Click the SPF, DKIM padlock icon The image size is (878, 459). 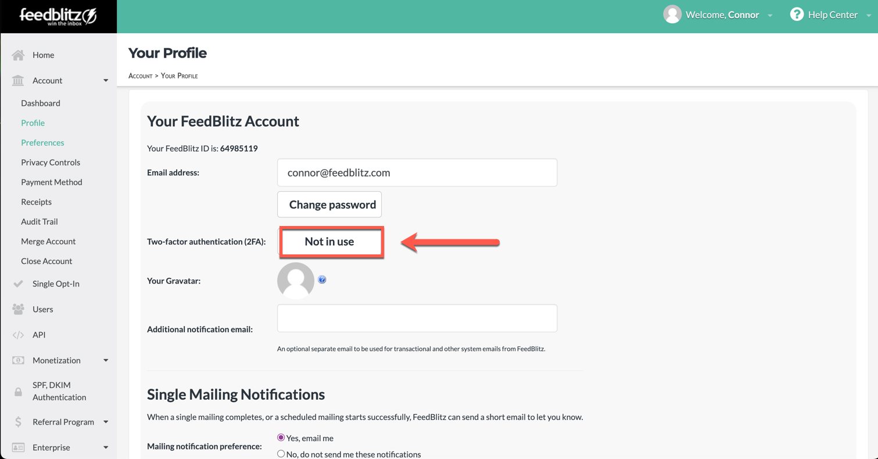coord(18,392)
